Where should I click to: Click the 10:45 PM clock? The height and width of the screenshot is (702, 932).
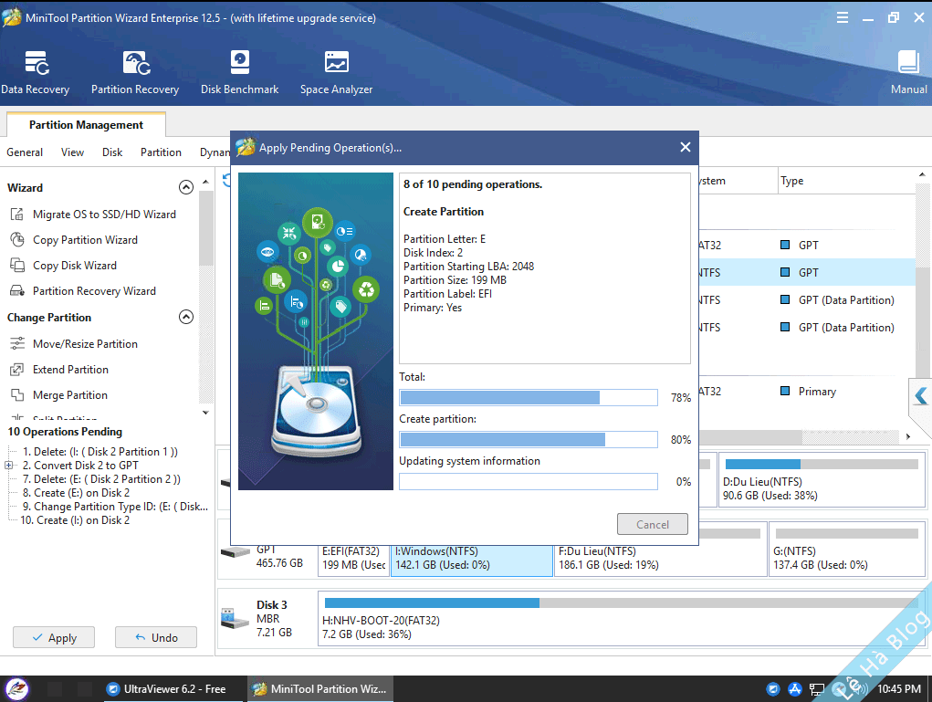(x=899, y=689)
